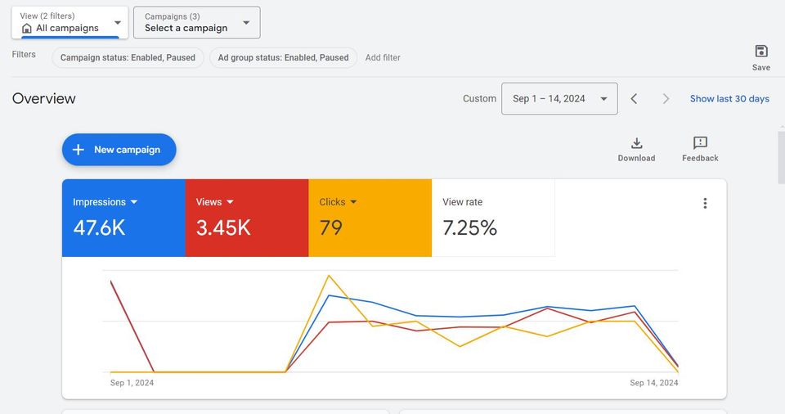This screenshot has width=785, height=414.
Task: Click the plus icon on New campaign
Action: click(x=78, y=150)
